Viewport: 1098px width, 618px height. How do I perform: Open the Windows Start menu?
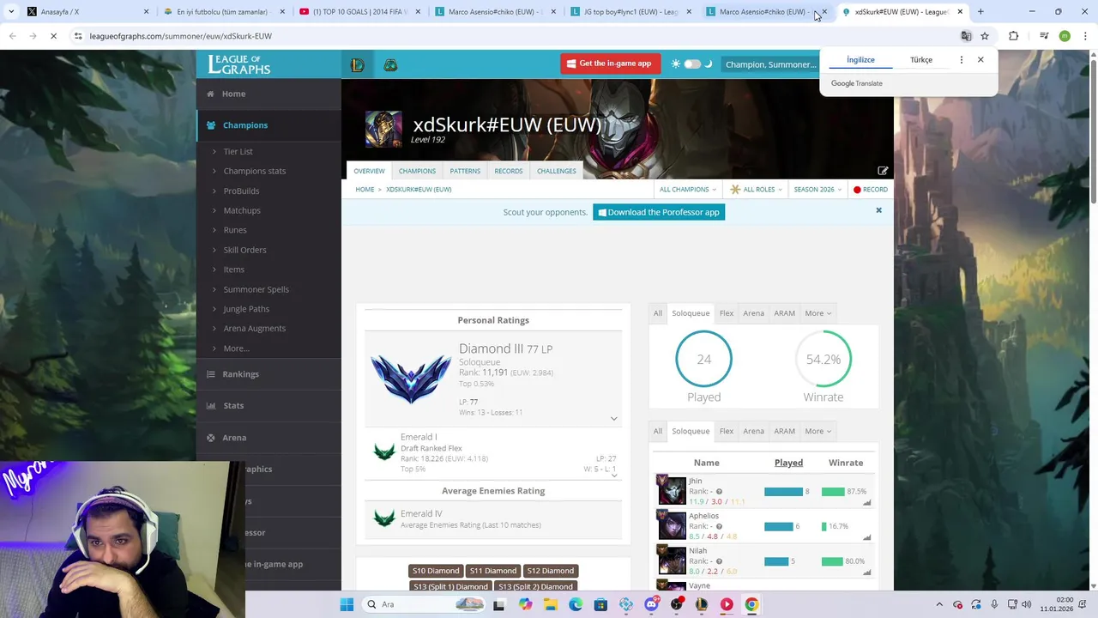pyautogui.click(x=347, y=604)
